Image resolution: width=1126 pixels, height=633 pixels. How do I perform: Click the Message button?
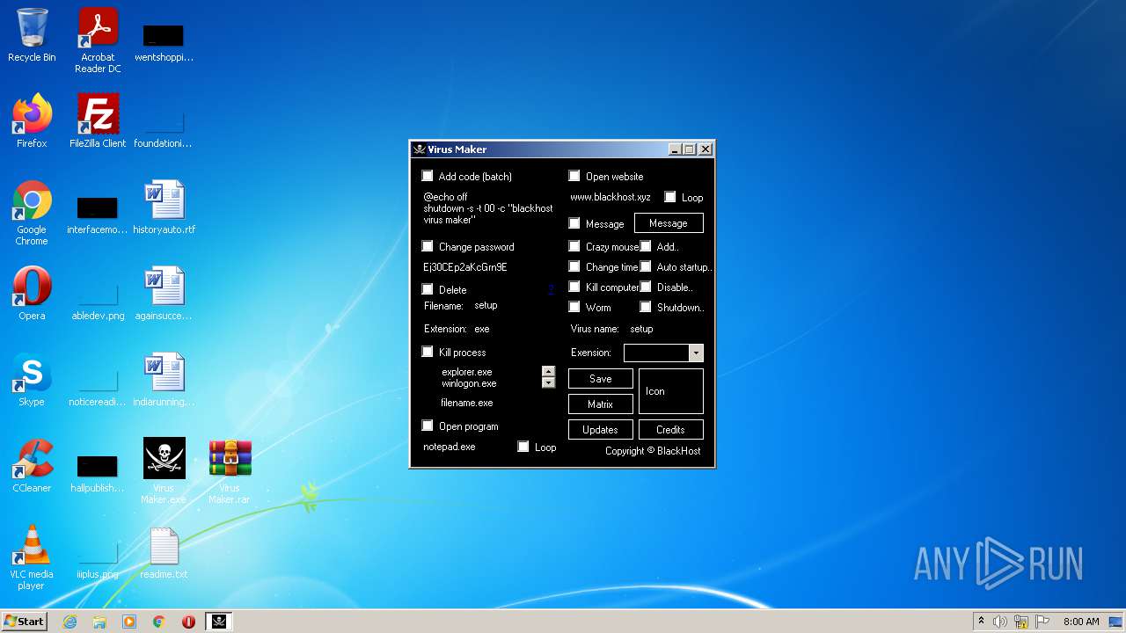(x=669, y=223)
